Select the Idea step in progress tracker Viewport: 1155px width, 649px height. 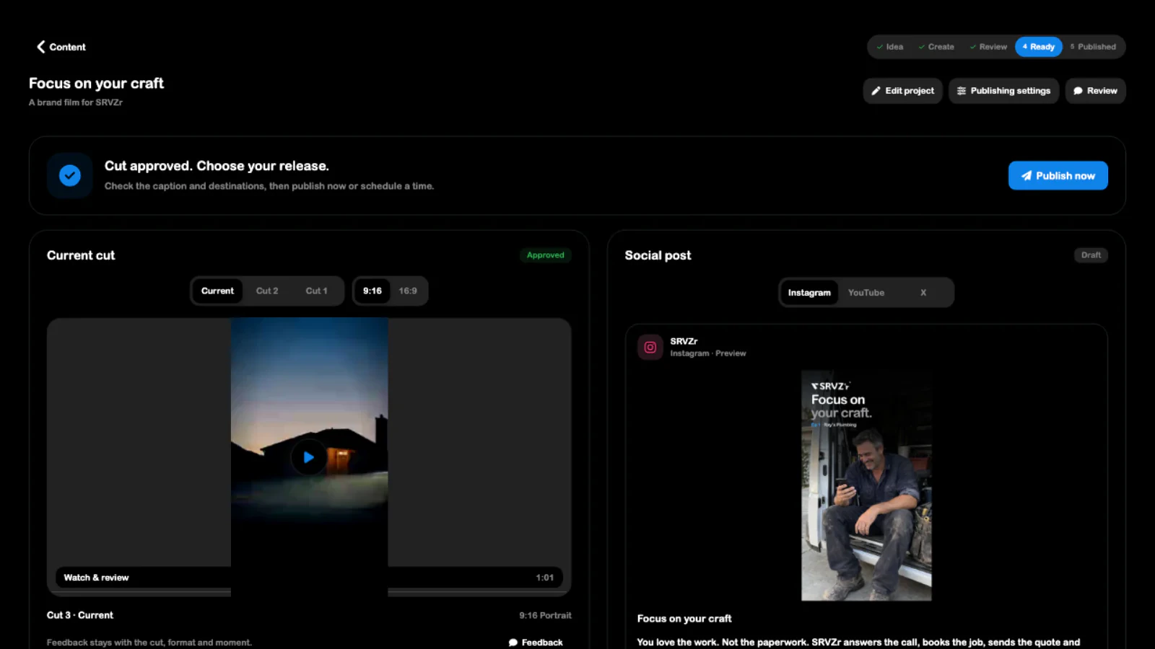(889, 47)
